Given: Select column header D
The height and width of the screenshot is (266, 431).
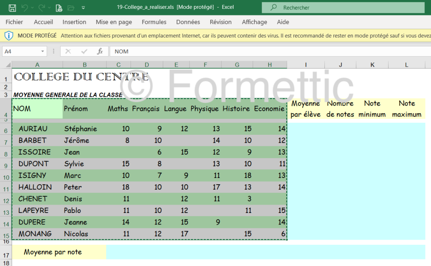Looking at the screenshot, I should pos(147,65).
